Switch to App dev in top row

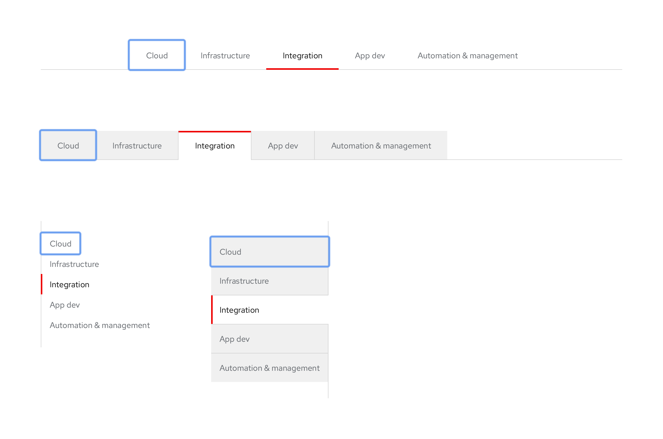(369, 56)
